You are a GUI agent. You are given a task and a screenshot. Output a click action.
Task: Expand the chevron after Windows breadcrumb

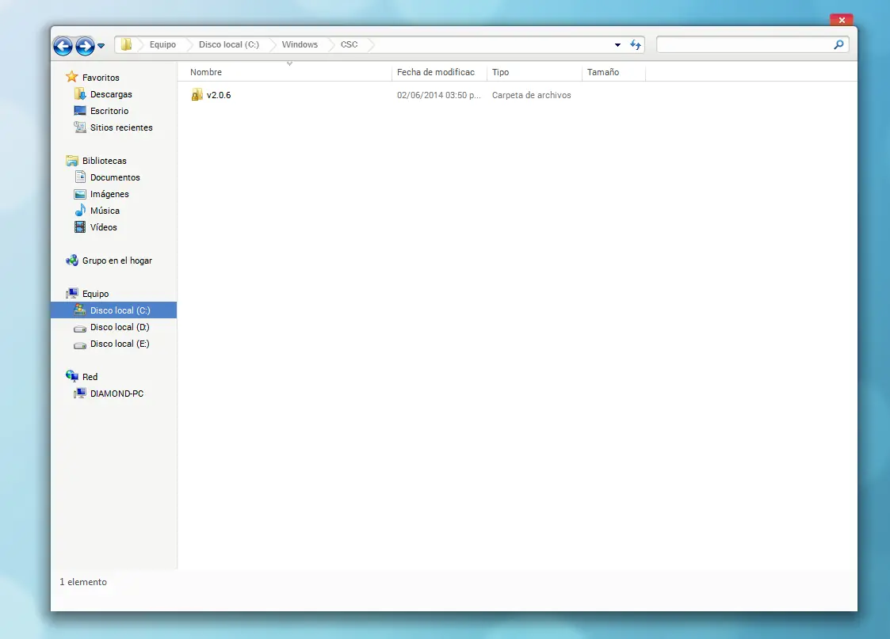click(330, 44)
